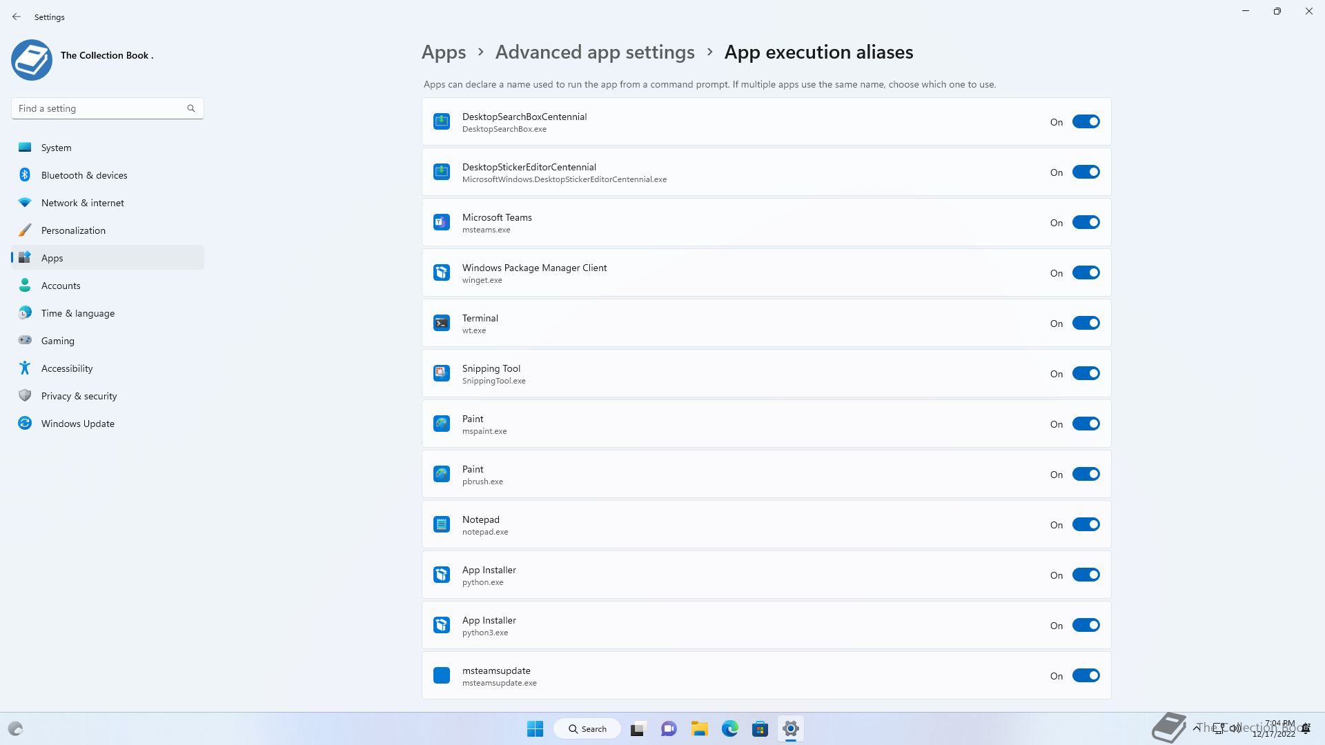Image resolution: width=1325 pixels, height=745 pixels.
Task: Click the Snipping Tool app icon
Action: point(442,374)
